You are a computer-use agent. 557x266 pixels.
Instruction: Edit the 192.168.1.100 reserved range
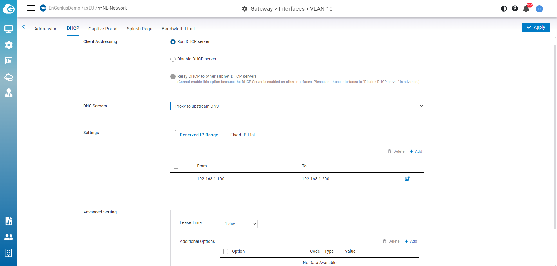point(407,179)
